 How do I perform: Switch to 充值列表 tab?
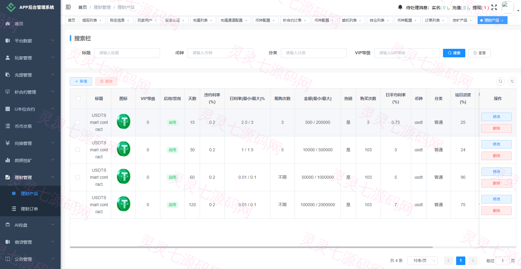click(203, 20)
